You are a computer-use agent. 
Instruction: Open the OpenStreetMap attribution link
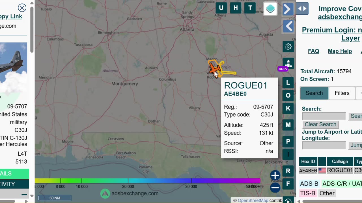pos(253,200)
